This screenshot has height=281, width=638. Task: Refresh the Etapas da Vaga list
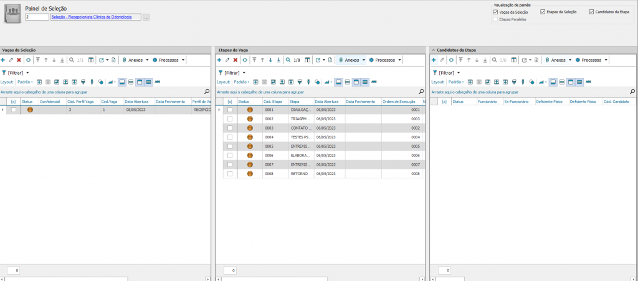click(x=244, y=60)
